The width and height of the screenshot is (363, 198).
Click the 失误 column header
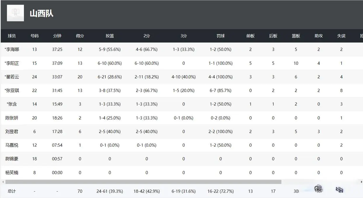coord(341,36)
